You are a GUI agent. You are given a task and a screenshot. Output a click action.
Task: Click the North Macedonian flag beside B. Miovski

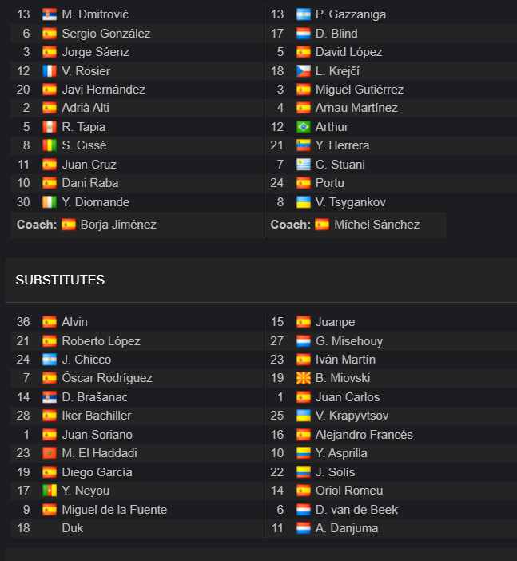(x=304, y=378)
